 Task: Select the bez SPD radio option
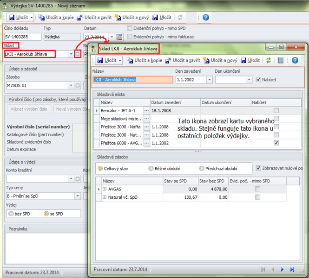pyautogui.click(x=11, y=214)
